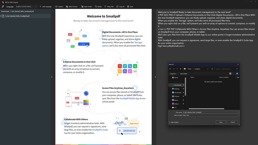Click the blue Upload button illustration
Image resolution: width=258 pixels, height=145 pixels.
click(84, 44)
